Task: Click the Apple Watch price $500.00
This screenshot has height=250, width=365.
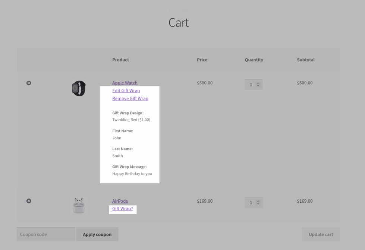Action: coord(205,83)
